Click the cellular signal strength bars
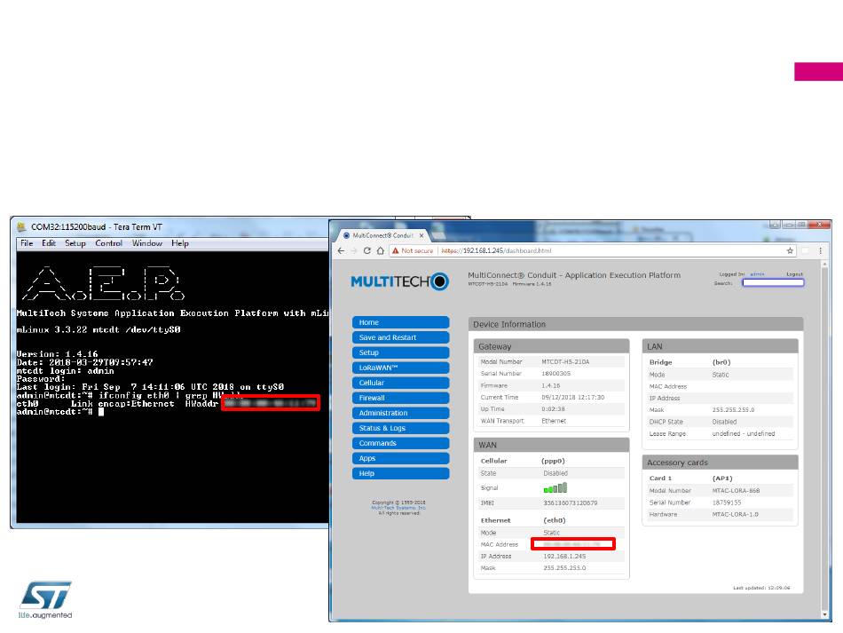Image resolution: width=843 pixels, height=633 pixels. [x=555, y=487]
